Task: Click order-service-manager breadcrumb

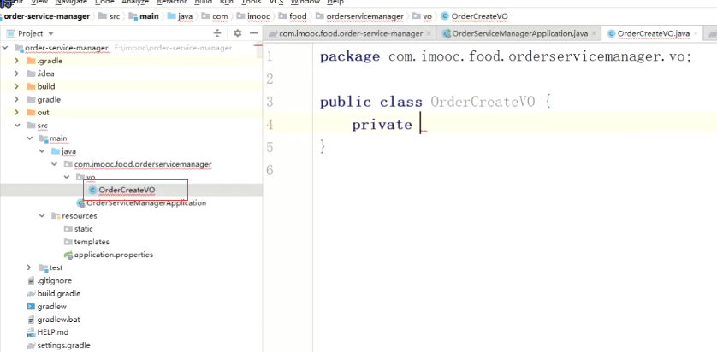Action: coord(47,16)
